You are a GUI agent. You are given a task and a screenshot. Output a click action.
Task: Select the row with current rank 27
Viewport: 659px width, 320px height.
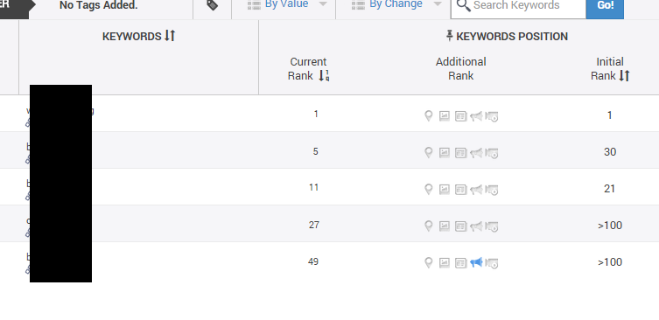point(329,224)
